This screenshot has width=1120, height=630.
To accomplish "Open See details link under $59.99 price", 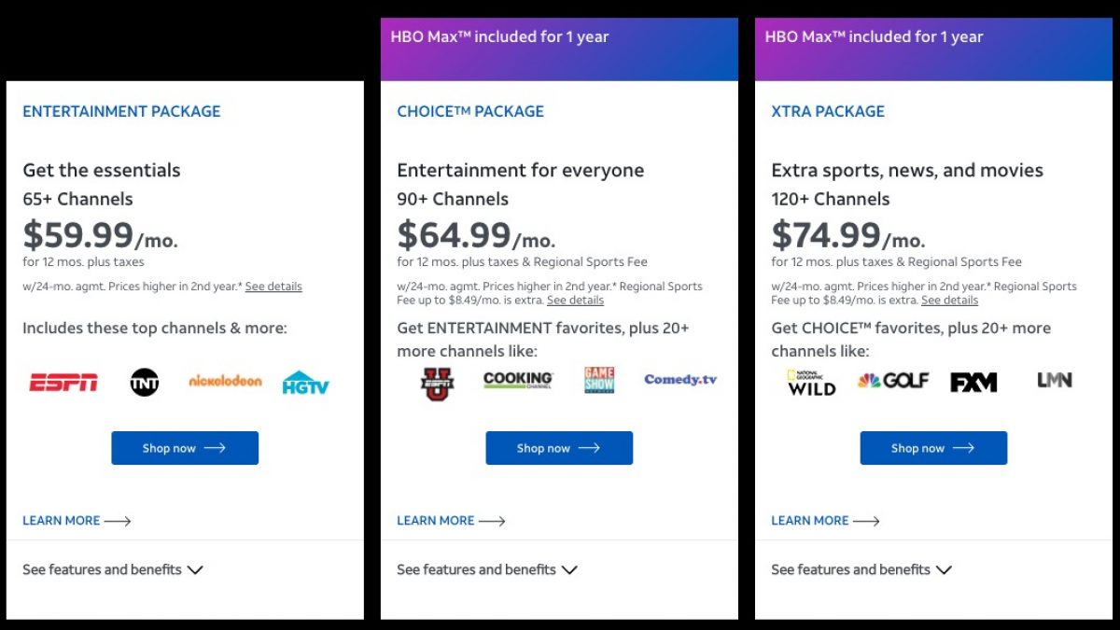I will tap(273, 287).
